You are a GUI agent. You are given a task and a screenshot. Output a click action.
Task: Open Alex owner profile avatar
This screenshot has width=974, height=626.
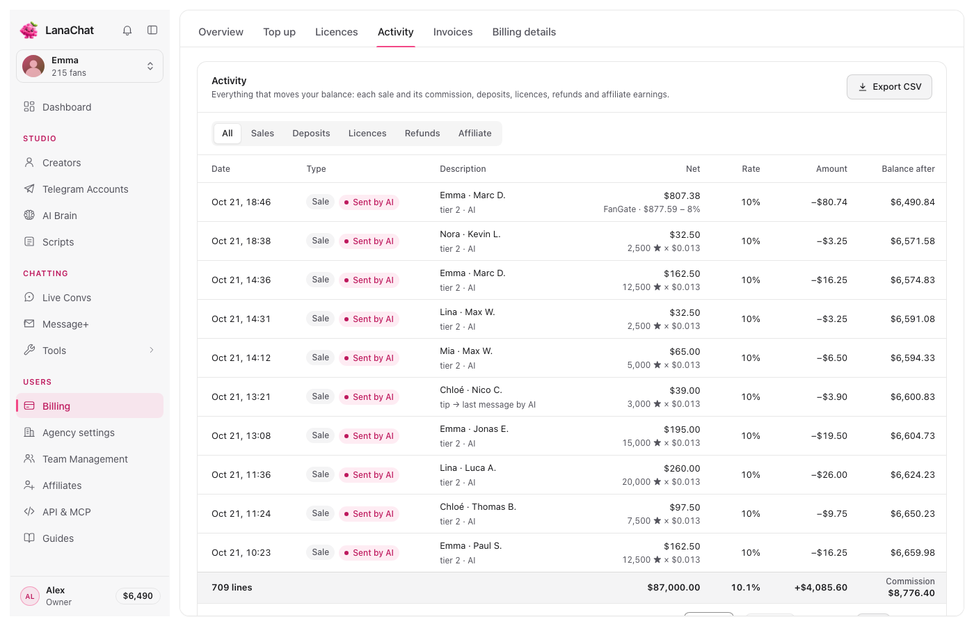pyautogui.click(x=30, y=596)
